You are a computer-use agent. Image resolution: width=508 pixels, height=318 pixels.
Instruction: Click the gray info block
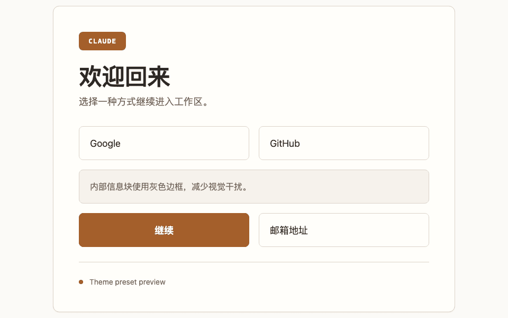click(x=254, y=187)
